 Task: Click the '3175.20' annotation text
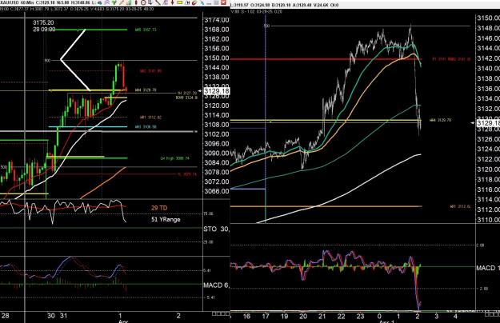[x=43, y=22]
